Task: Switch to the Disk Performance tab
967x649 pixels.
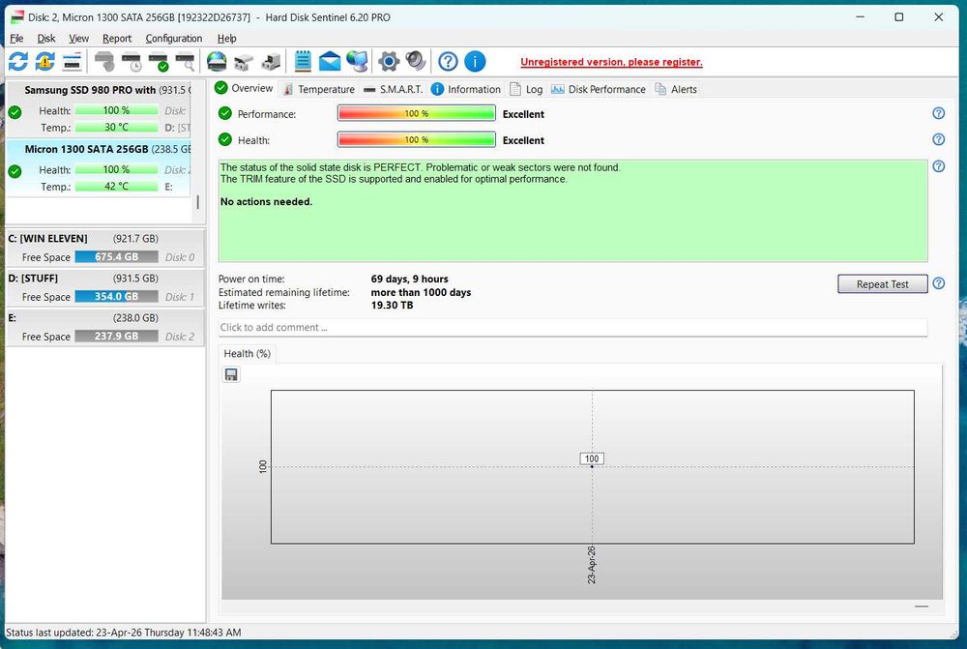Action: tap(599, 89)
